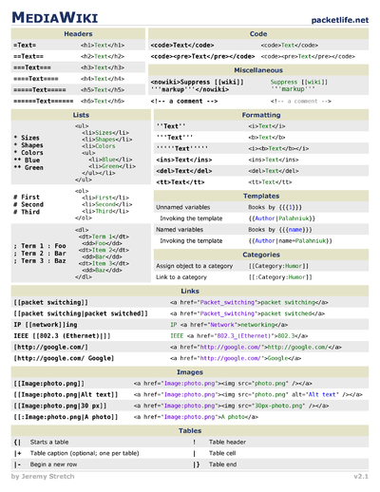Click the Begin a new row entry
The width and height of the screenshot is (380, 492).
(x=53, y=464)
